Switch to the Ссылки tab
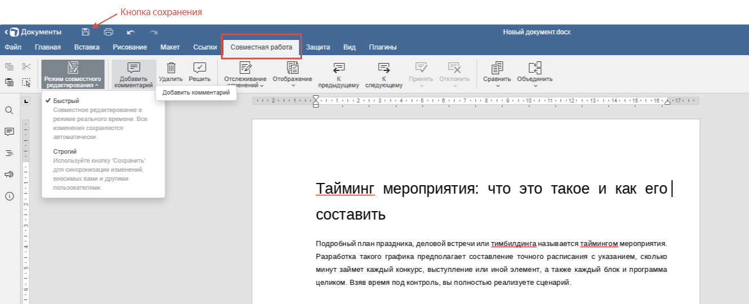 (205, 47)
